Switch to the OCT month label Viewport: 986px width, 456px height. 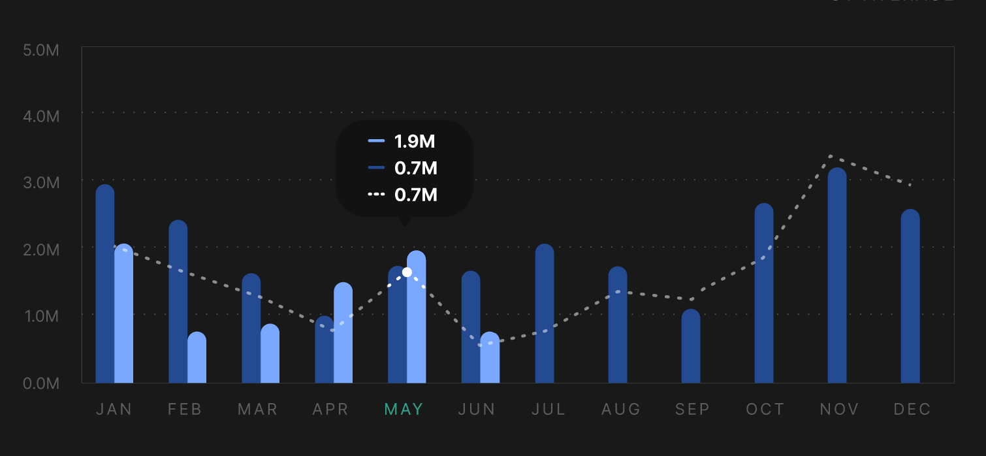tap(765, 409)
